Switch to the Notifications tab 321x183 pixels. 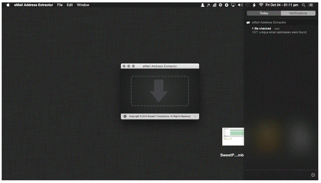pyautogui.click(x=298, y=13)
